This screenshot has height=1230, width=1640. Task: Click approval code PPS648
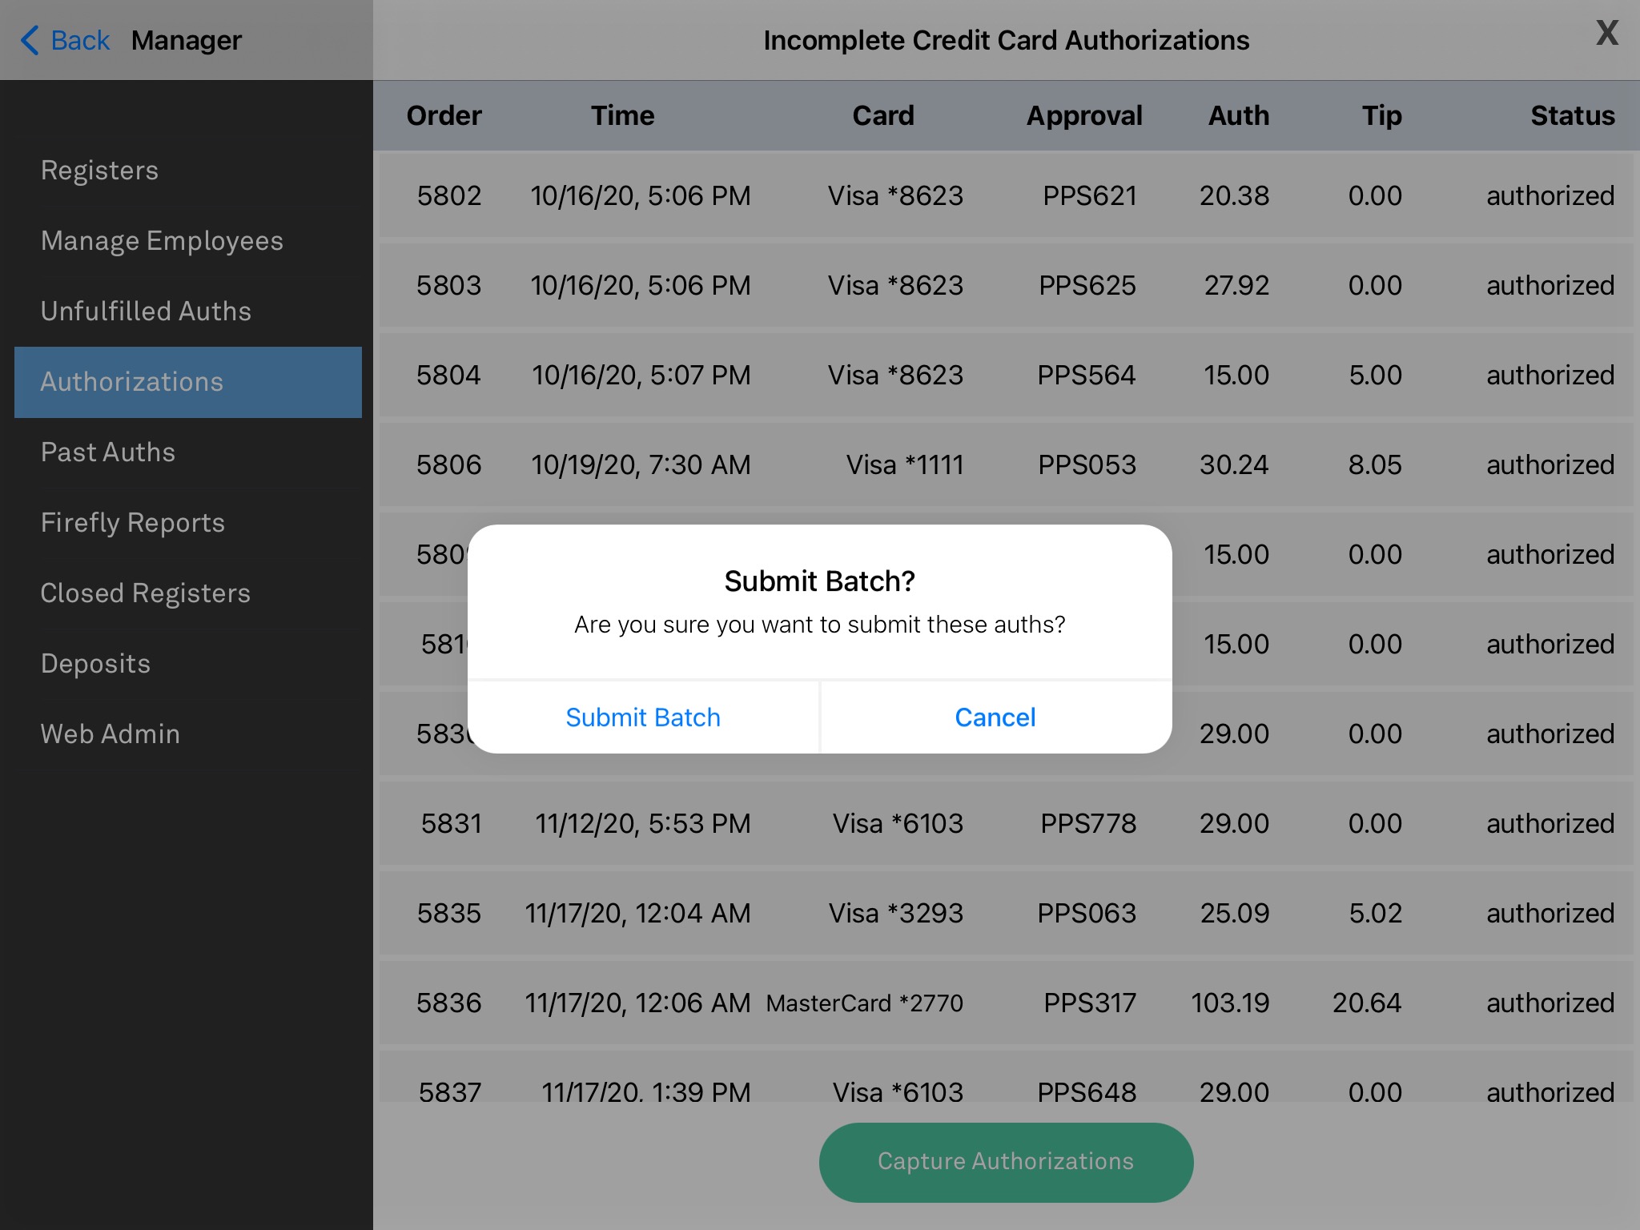(x=1087, y=1092)
